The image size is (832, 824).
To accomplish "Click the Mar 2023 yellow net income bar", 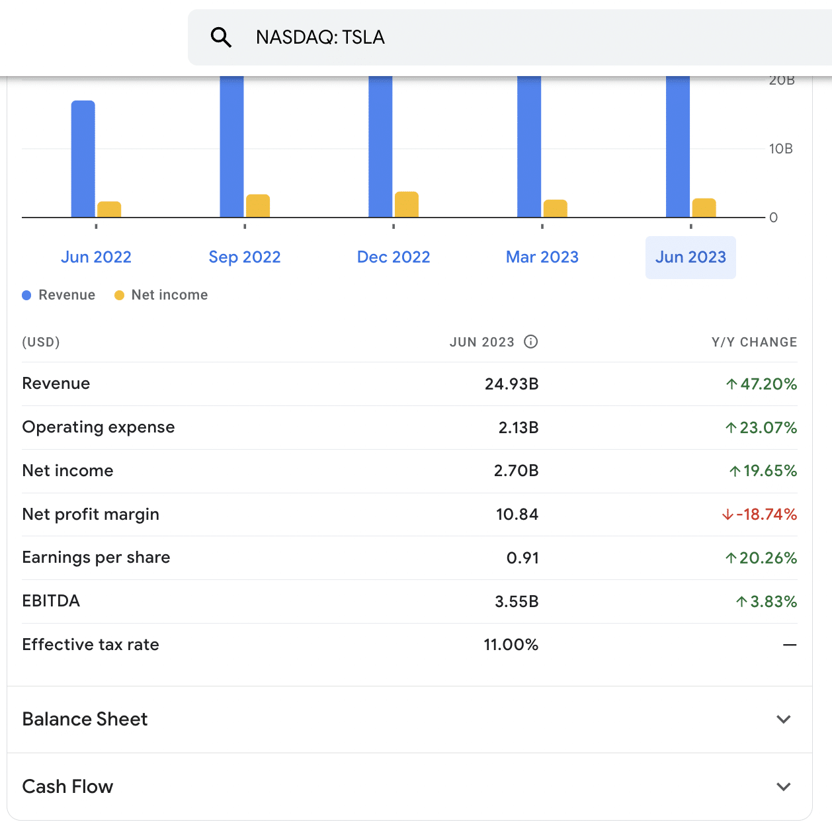I will point(556,208).
